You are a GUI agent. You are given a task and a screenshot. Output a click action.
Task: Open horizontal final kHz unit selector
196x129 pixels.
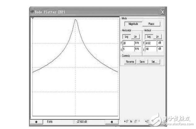137,43
